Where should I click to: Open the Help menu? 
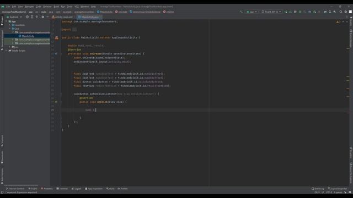pyautogui.click(x=93, y=7)
